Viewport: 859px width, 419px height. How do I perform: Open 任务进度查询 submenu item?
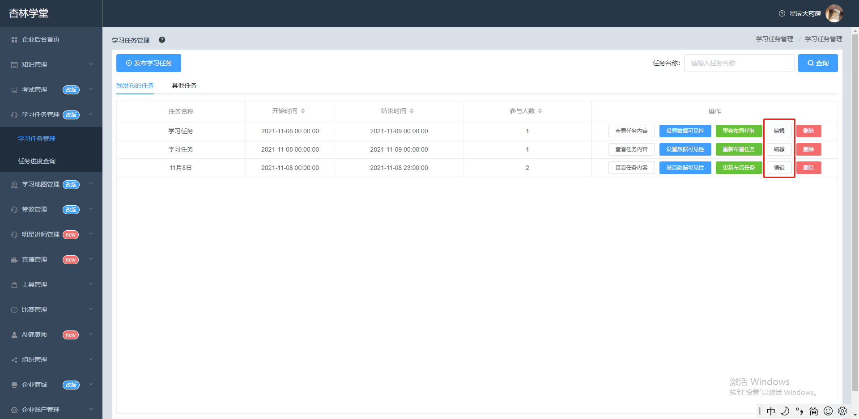[37, 161]
